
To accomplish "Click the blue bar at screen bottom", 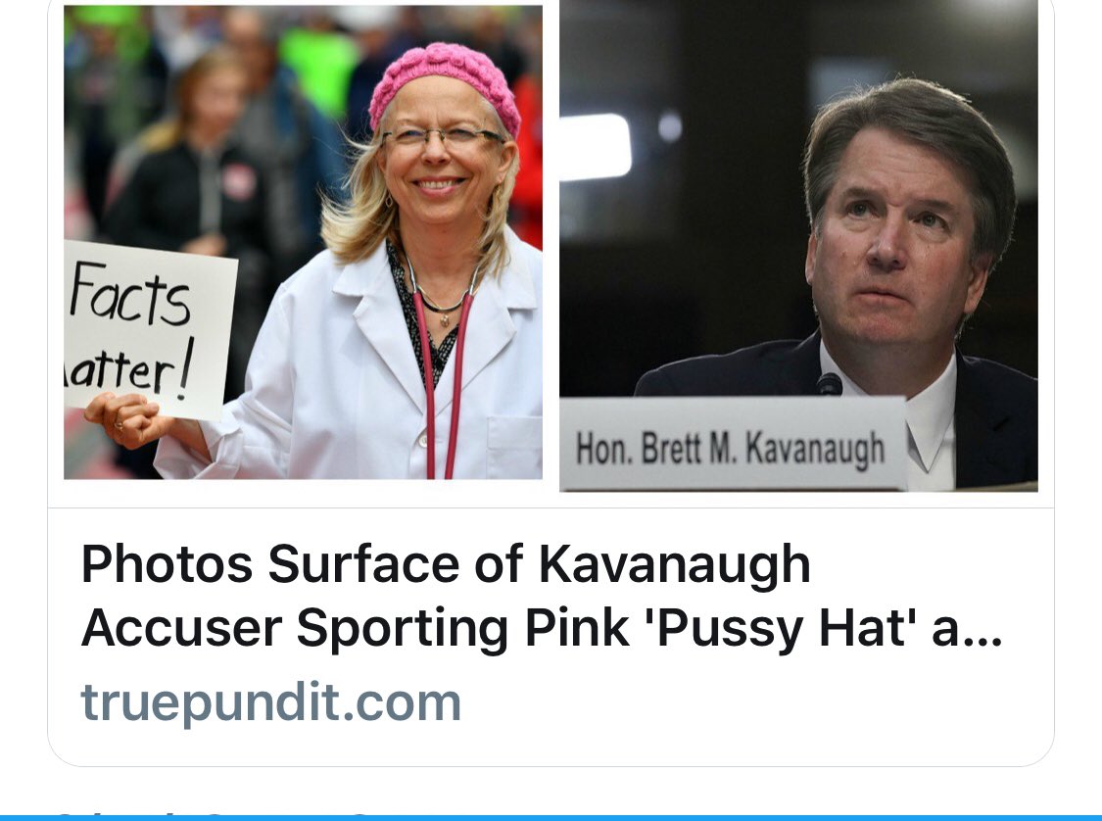I will [551, 818].
